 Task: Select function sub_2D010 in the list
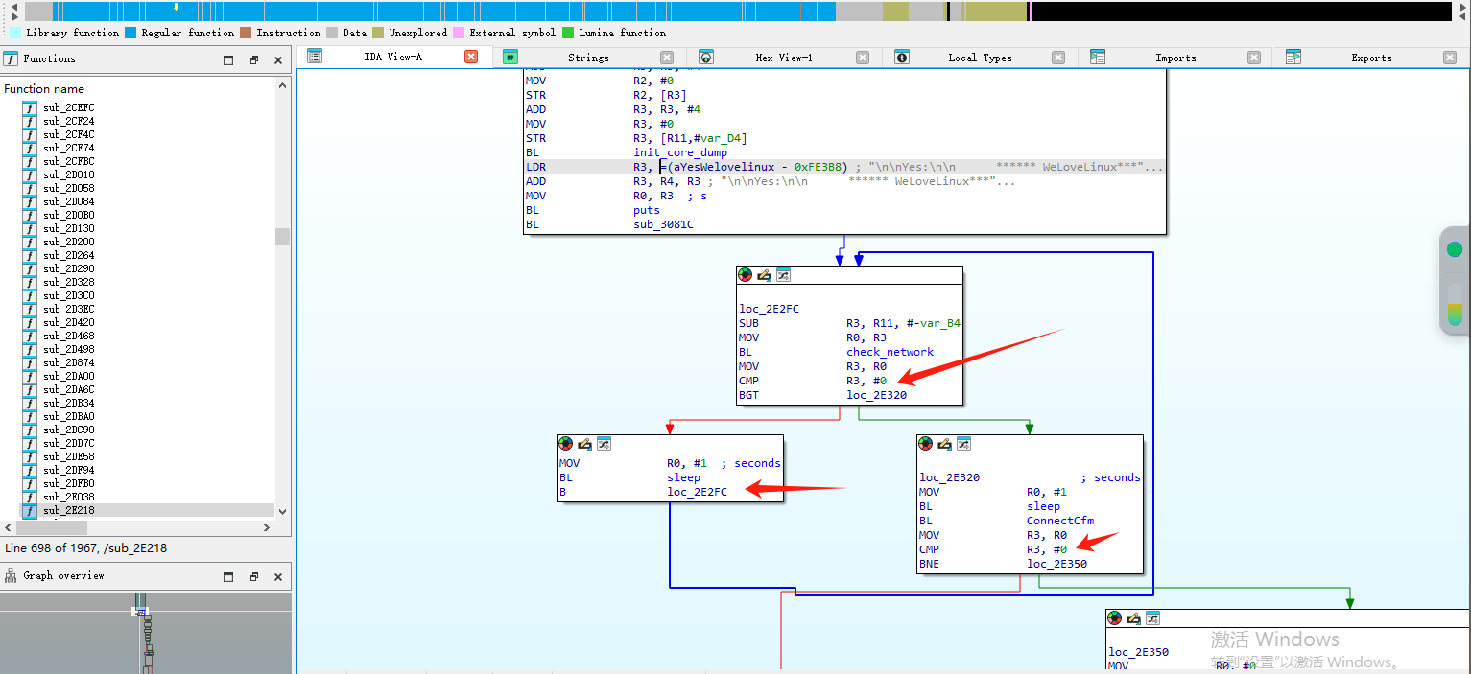[68, 174]
